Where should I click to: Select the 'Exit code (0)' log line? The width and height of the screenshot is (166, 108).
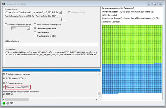tap(8, 94)
